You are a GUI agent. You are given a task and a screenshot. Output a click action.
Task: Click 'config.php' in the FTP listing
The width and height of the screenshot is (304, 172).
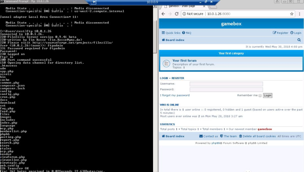(10, 94)
